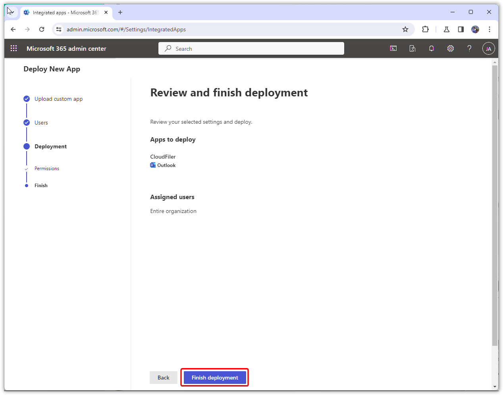The height and width of the screenshot is (395, 503).
Task: Bookmark this page with the star icon
Action: [405, 29]
